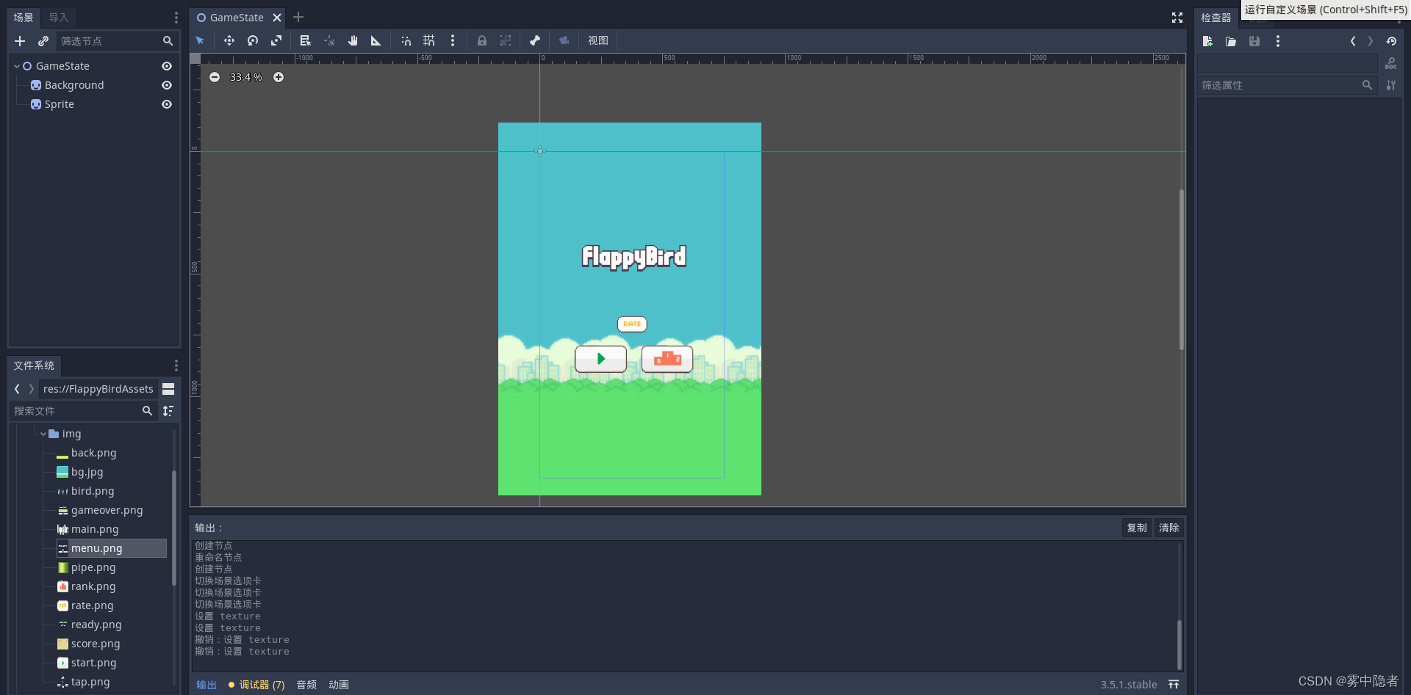Select the GameState scene tab
The height and width of the screenshot is (695, 1411).
(237, 18)
